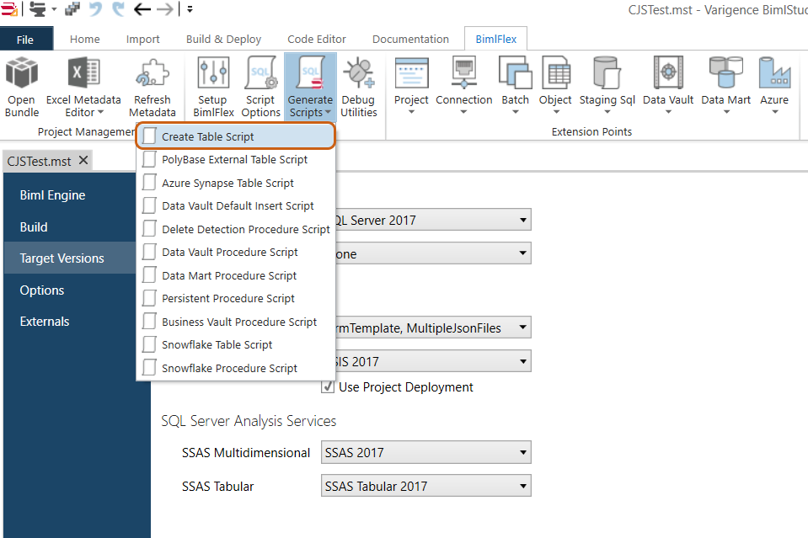Launch the Excel Metadata Editor

[83, 87]
